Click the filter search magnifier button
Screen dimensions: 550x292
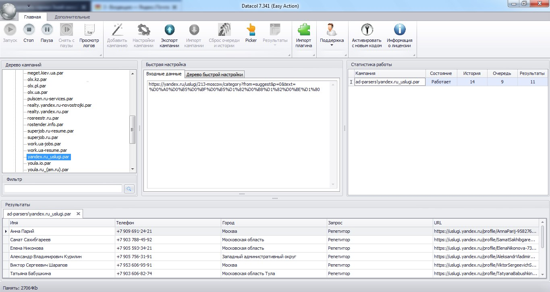click(129, 188)
